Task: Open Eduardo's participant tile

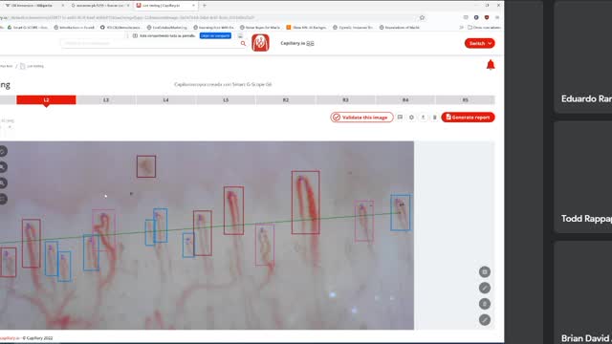Action: (x=583, y=57)
